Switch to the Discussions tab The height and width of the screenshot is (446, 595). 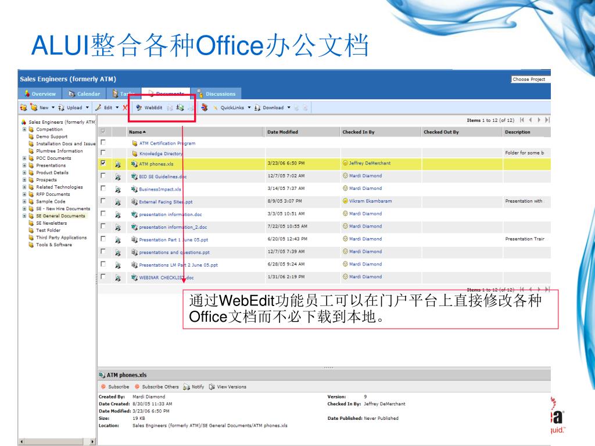pyautogui.click(x=216, y=93)
